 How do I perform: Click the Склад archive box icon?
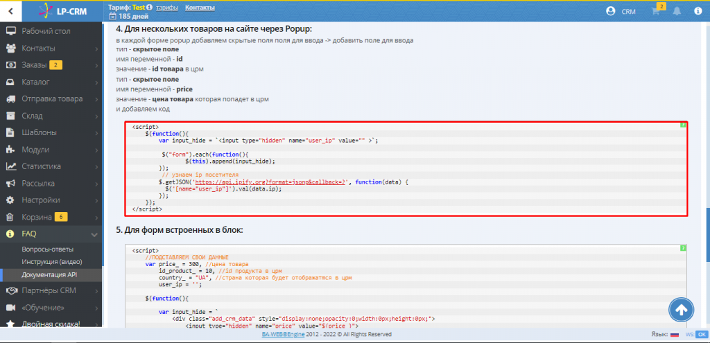[x=11, y=116]
